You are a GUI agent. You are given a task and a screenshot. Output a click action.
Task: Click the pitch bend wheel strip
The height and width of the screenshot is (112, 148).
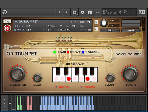point(10,103)
